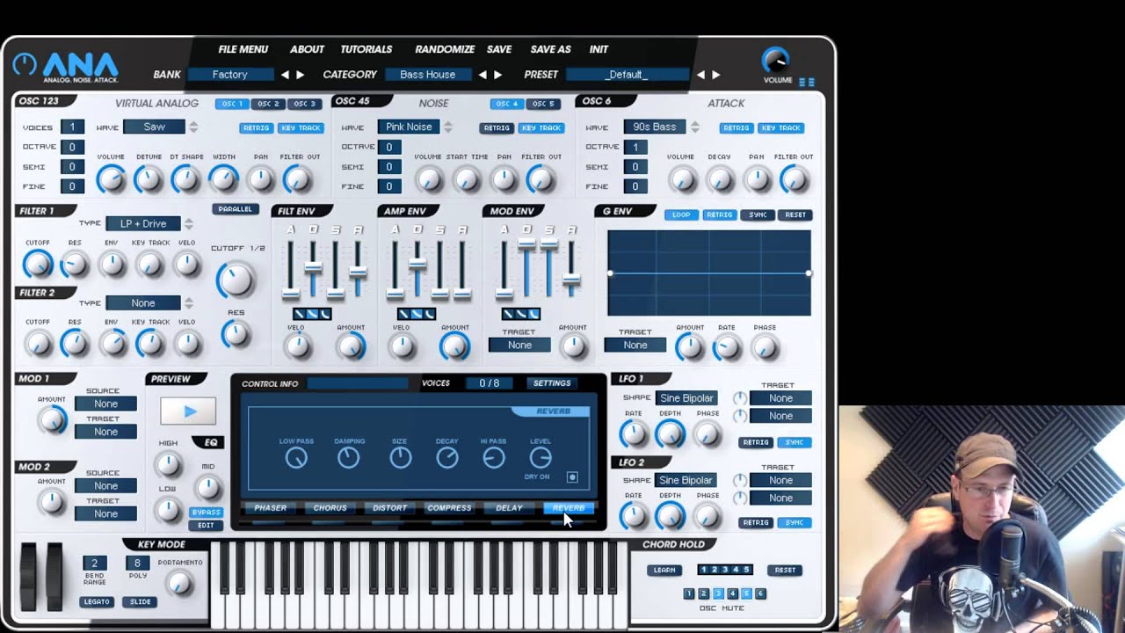Click the reverb Low Pass knob

click(x=296, y=457)
